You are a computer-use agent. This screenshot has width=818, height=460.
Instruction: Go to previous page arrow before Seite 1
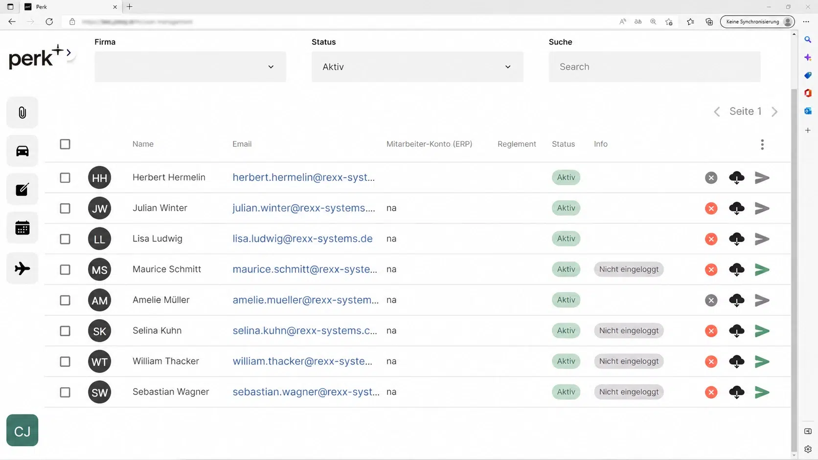[x=717, y=111]
